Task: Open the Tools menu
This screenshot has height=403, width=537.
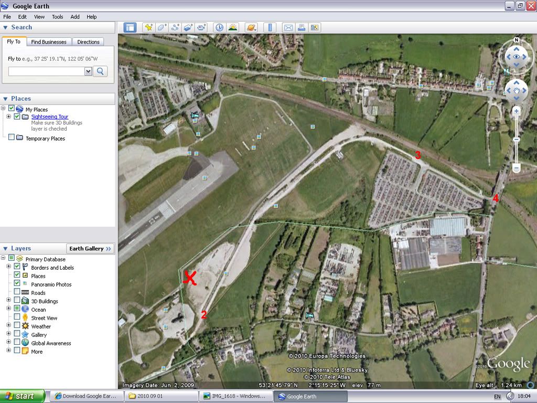Action: [57, 17]
